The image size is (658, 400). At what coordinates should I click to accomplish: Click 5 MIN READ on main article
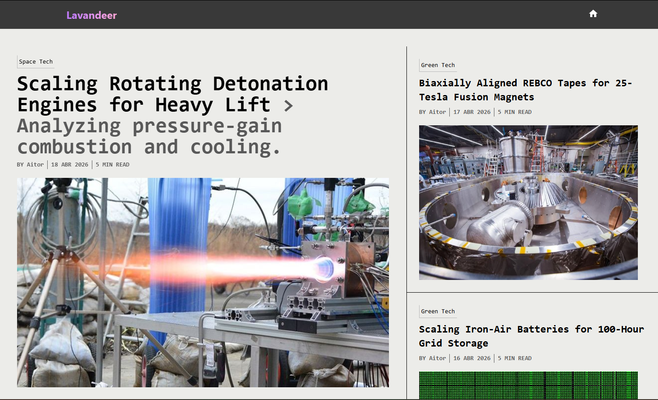point(112,165)
